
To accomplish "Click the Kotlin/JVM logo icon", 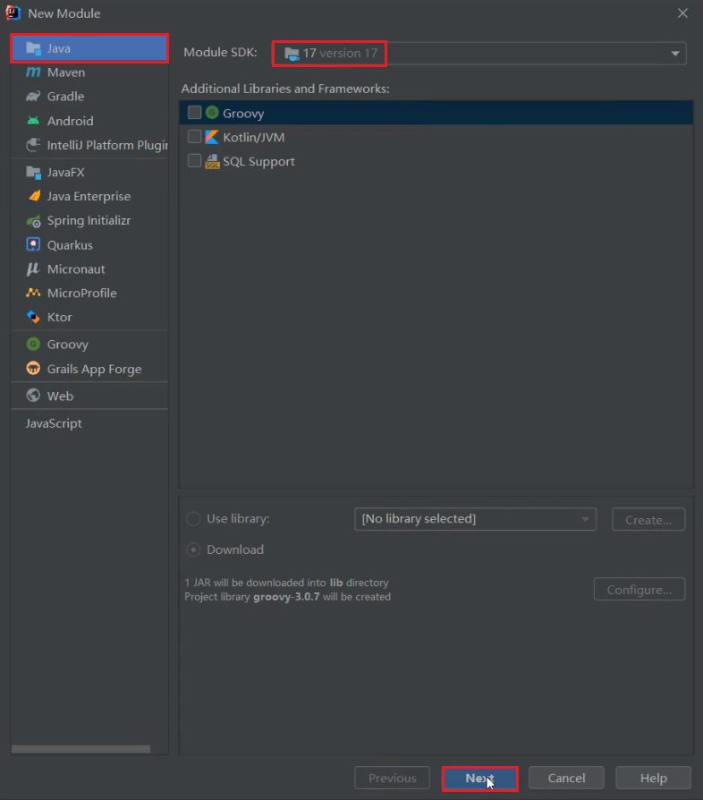I will pyautogui.click(x=212, y=137).
